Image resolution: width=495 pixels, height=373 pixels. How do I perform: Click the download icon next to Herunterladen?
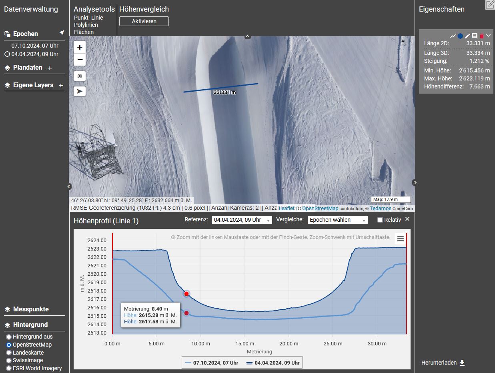point(462,363)
